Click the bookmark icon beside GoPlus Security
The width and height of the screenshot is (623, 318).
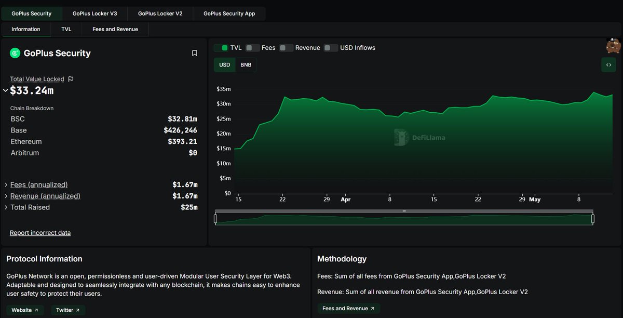point(195,53)
